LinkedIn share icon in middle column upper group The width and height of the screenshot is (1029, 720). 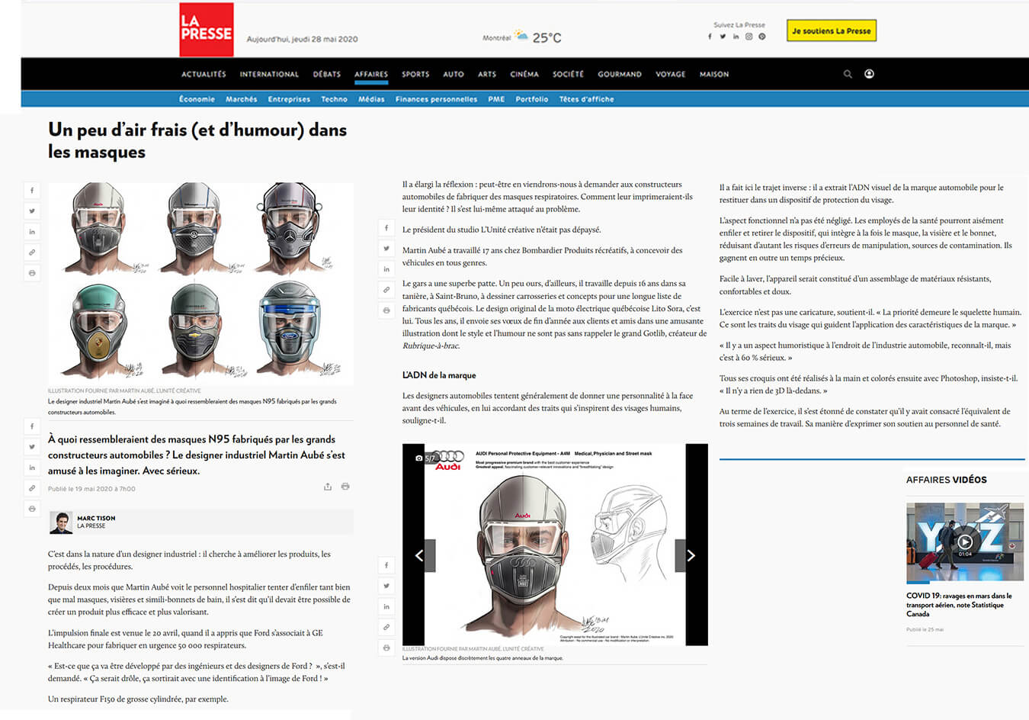click(386, 268)
